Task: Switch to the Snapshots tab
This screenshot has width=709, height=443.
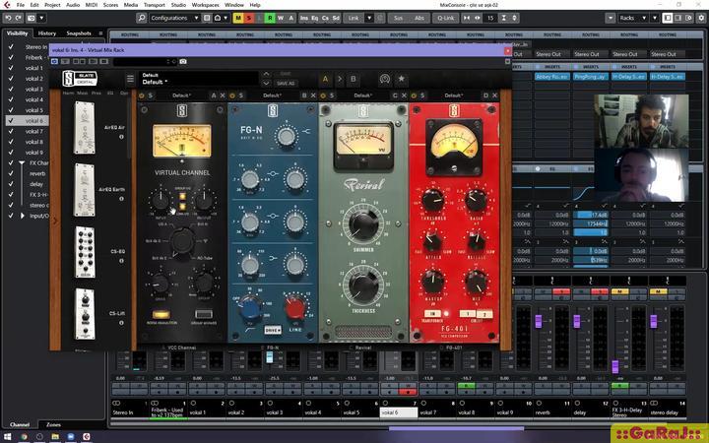Action: [79, 33]
